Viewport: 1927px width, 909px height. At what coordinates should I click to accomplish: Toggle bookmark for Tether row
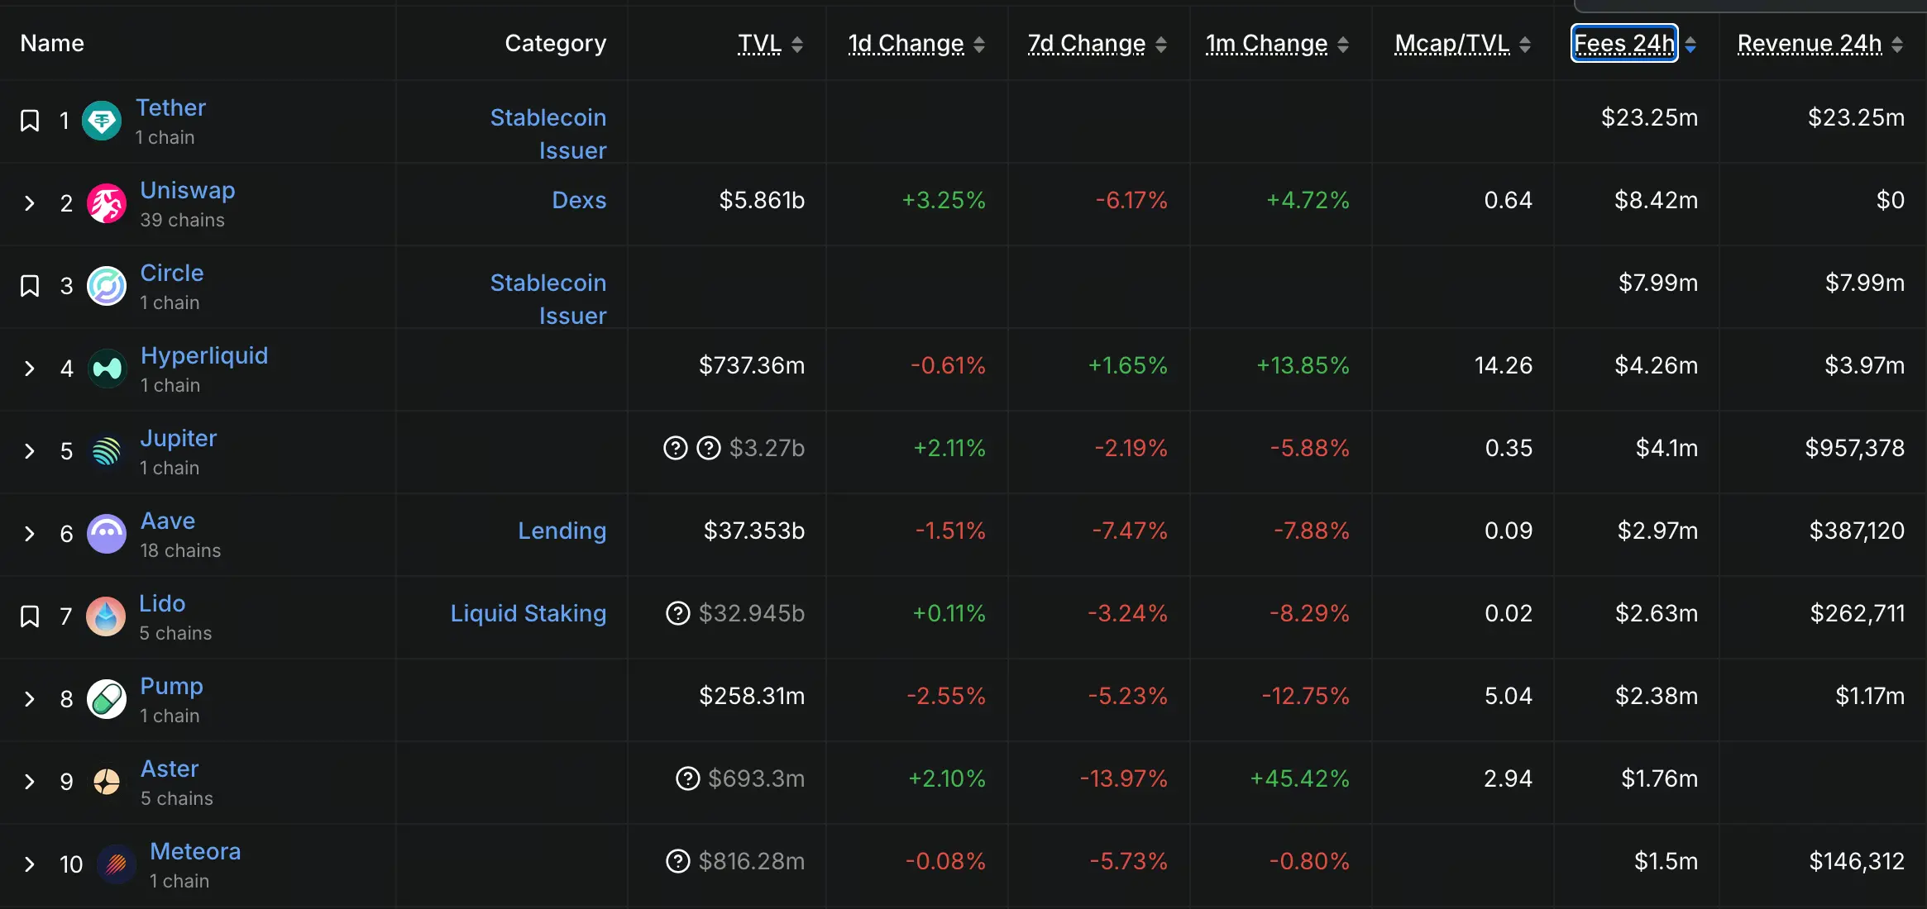tap(30, 121)
